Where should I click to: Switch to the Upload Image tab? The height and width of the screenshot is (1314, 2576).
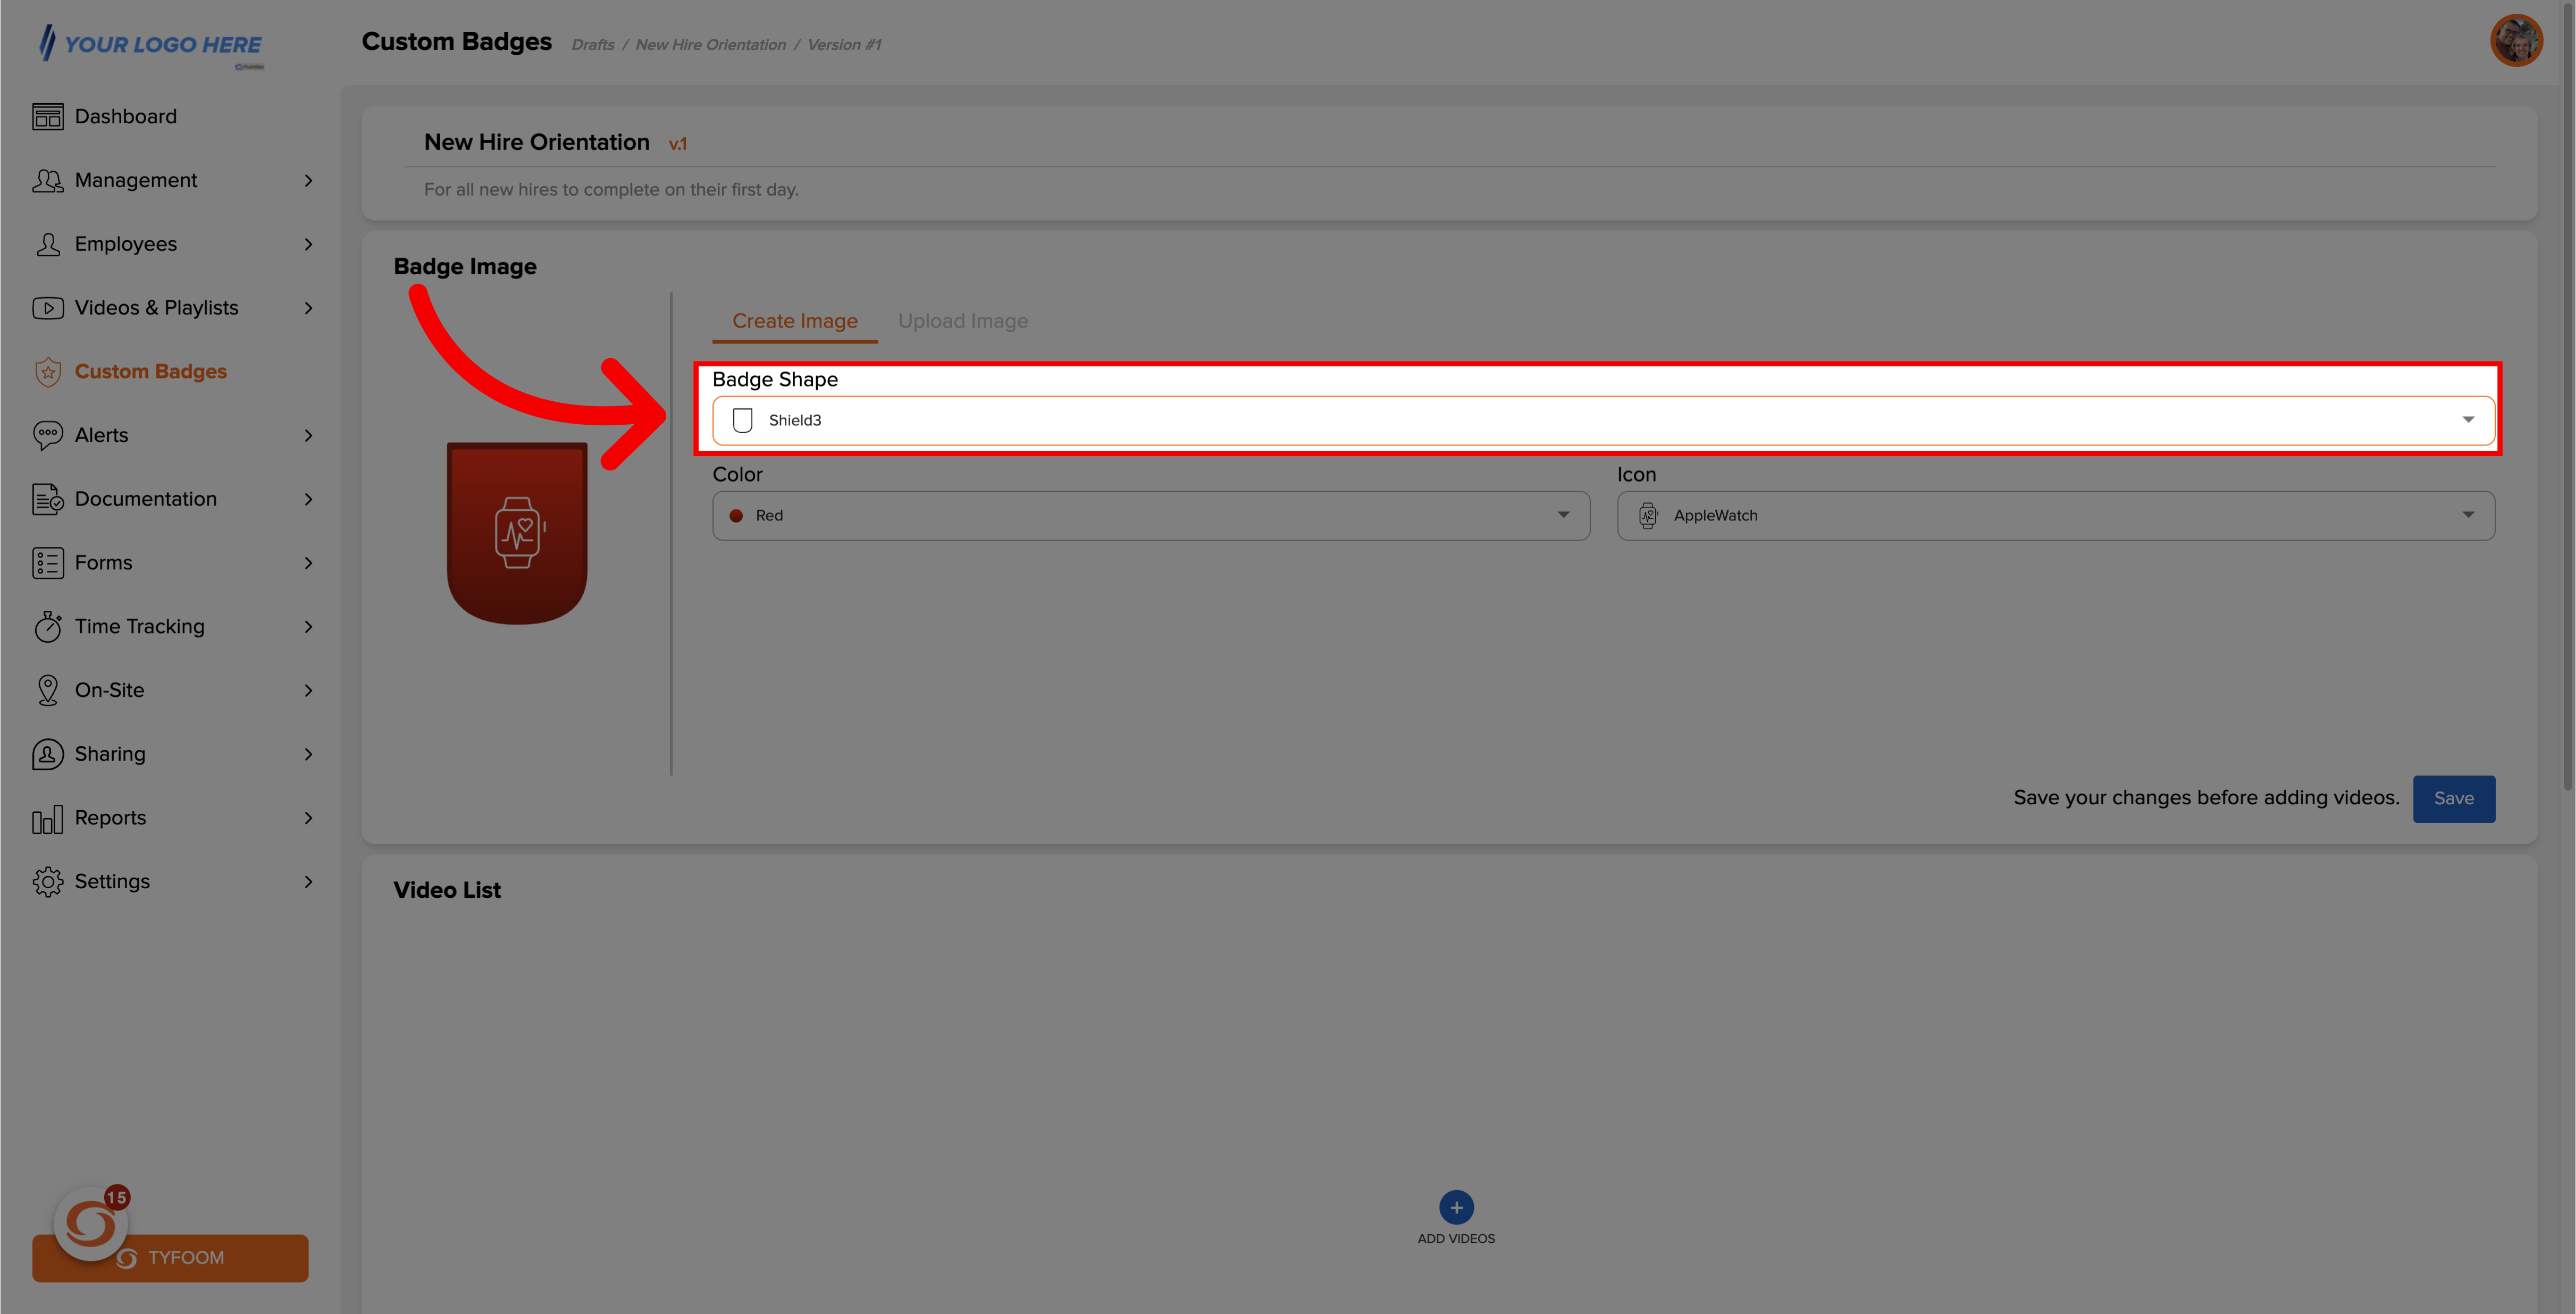coord(962,321)
